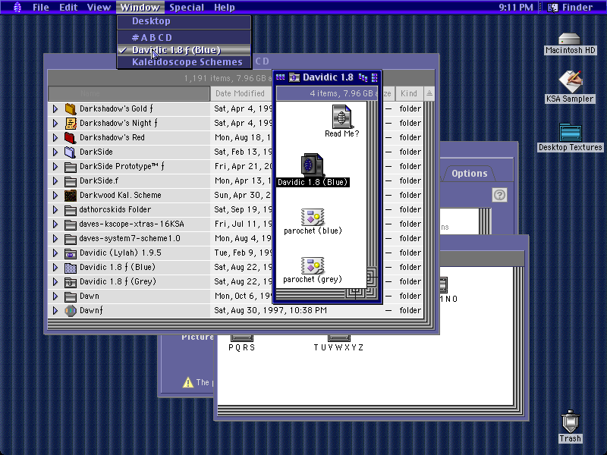Select the parochet (grey) picture icon
The height and width of the screenshot is (455, 607).
pos(313,265)
